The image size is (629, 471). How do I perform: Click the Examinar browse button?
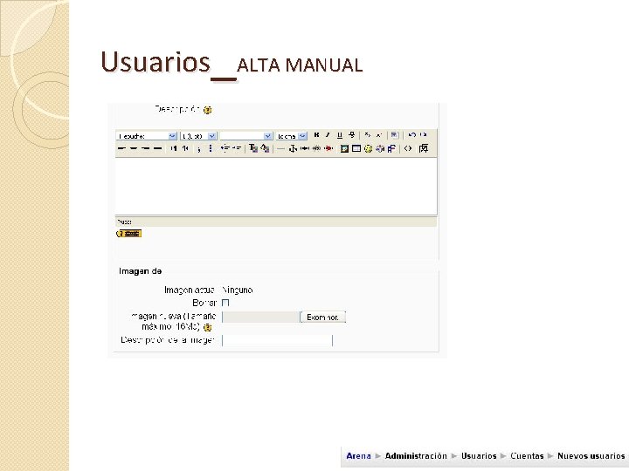323,317
